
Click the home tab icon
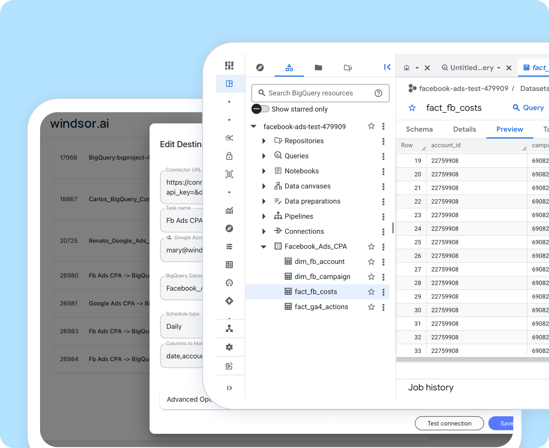click(x=407, y=68)
